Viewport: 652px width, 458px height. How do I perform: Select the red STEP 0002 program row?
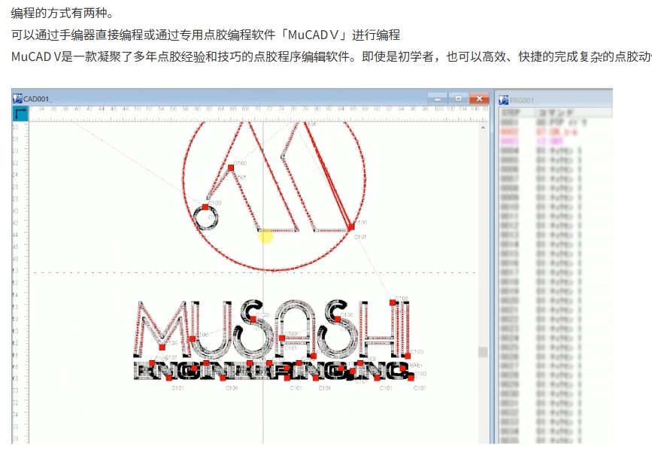(555, 131)
